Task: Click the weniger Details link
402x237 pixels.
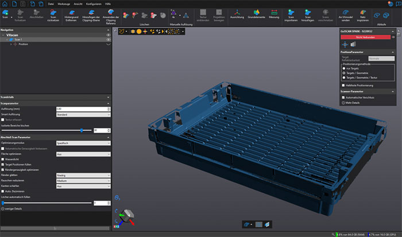Action: pos(13,208)
